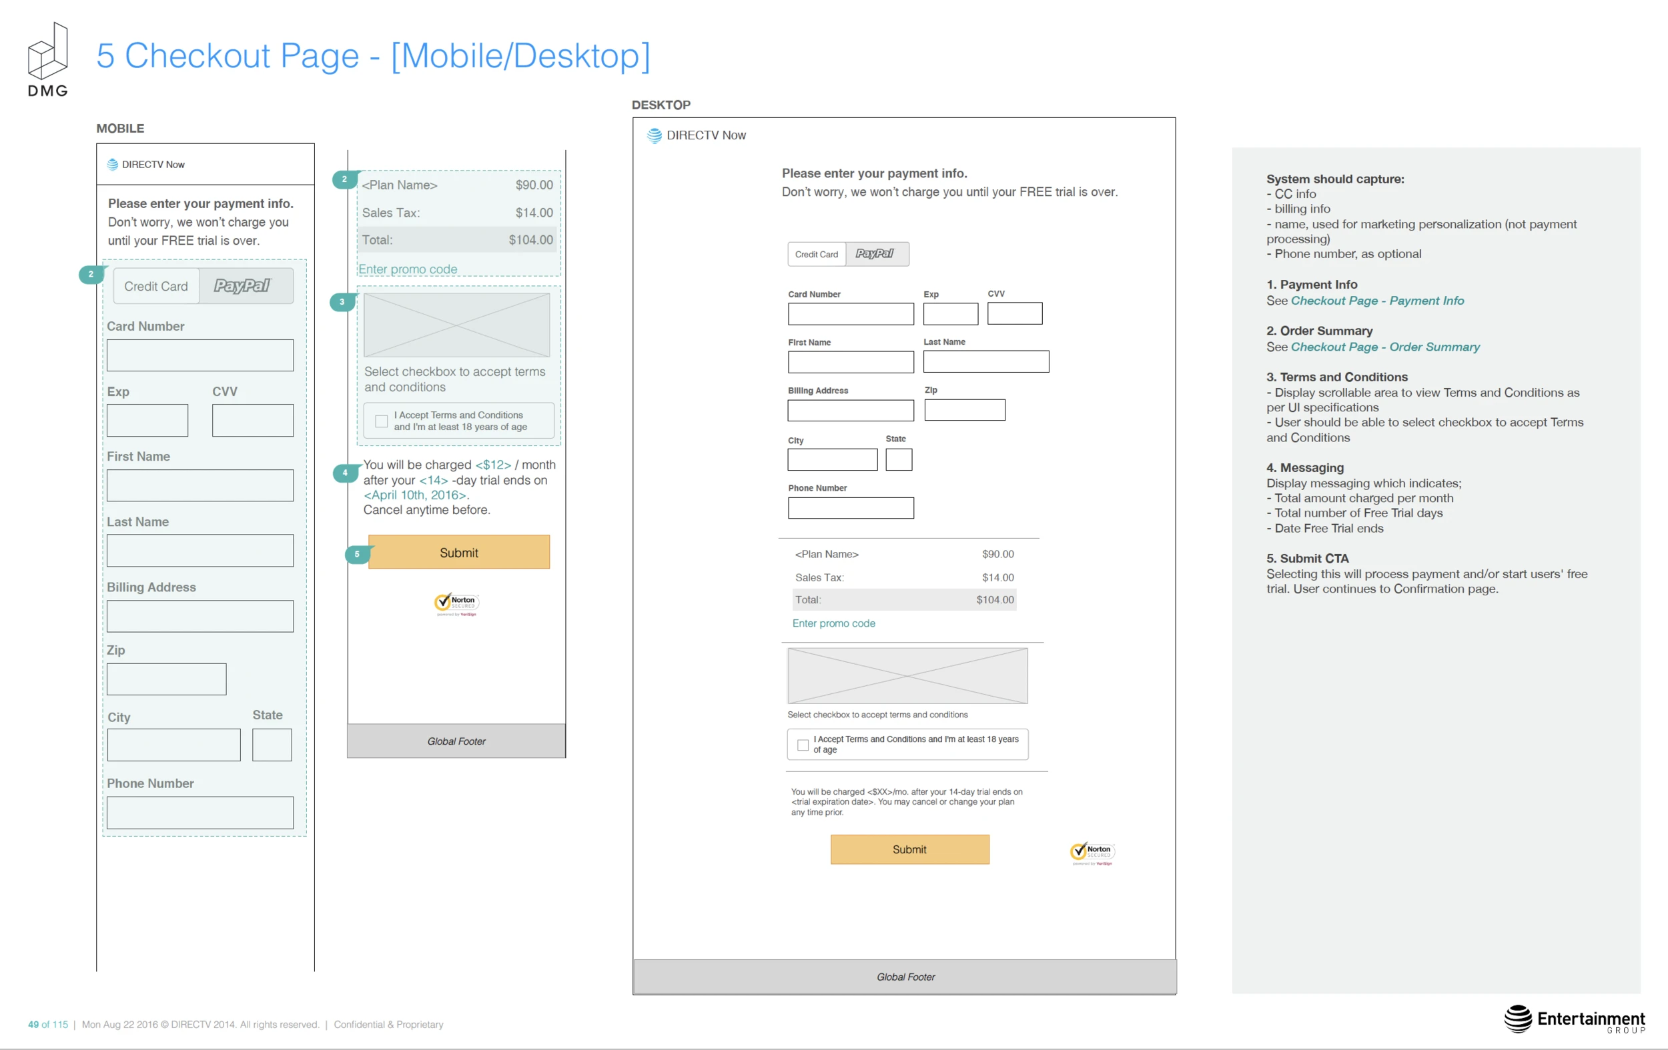1668x1050 pixels.
Task: Check the mobile Accept Terms and Conditions checkbox
Action: tap(381, 421)
